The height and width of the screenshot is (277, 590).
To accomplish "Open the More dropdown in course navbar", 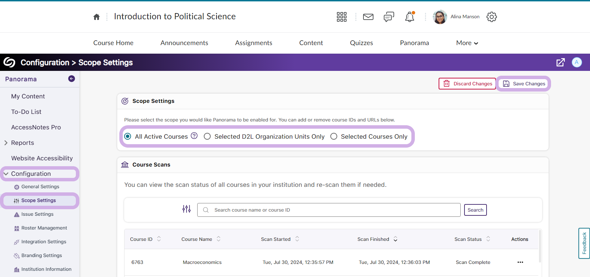I will click(467, 43).
